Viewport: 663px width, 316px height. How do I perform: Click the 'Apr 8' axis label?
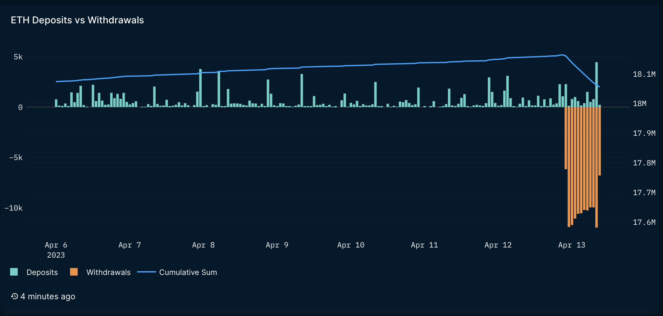[203, 245]
